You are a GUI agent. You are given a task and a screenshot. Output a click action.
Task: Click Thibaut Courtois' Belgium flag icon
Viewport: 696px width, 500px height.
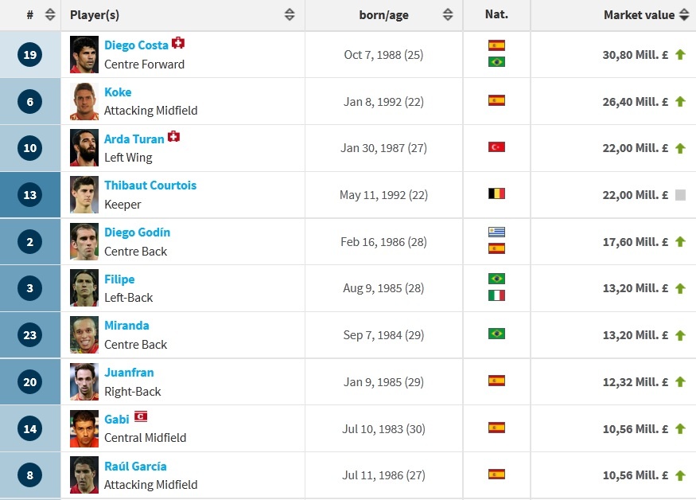496,193
